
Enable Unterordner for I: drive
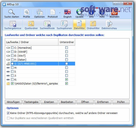[67, 71]
